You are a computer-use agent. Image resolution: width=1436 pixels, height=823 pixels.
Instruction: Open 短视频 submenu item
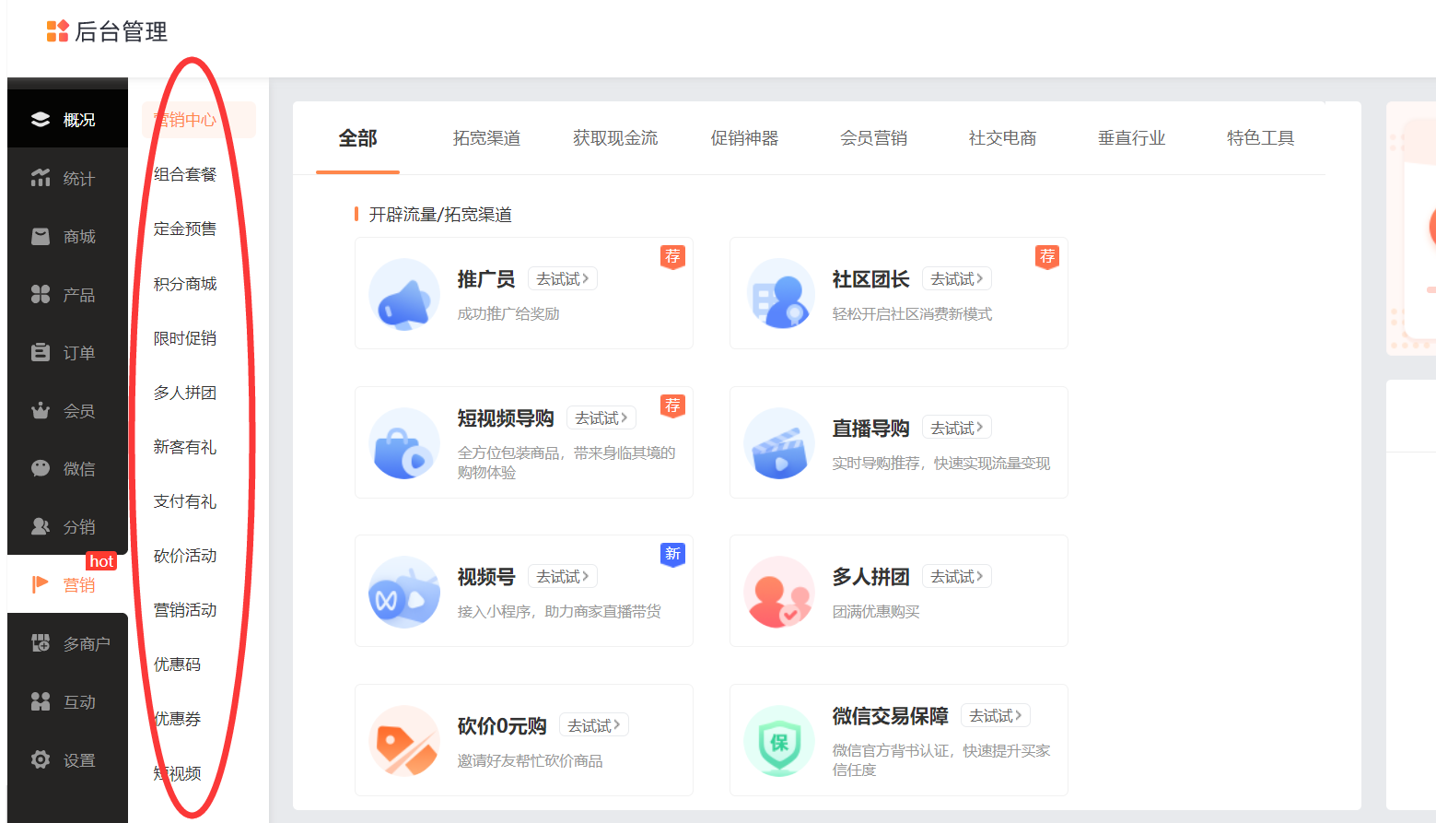[x=177, y=773]
